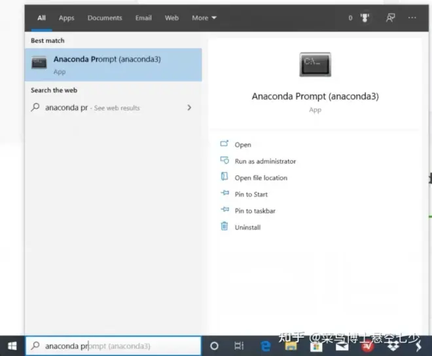This screenshot has width=432, height=356.
Task: Pin Anaconda Prompt to taskbar
Action: [x=255, y=211]
